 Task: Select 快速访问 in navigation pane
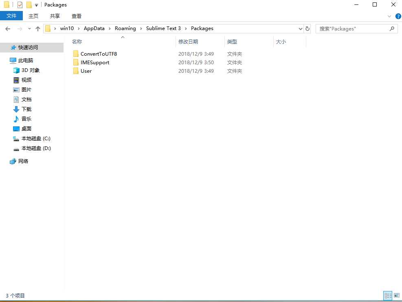[28, 47]
